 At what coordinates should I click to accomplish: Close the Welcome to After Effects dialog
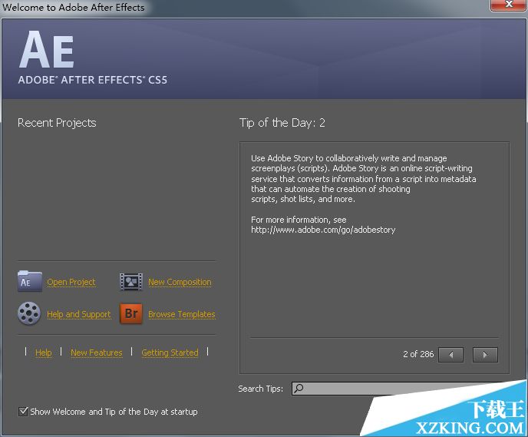(x=509, y=5)
